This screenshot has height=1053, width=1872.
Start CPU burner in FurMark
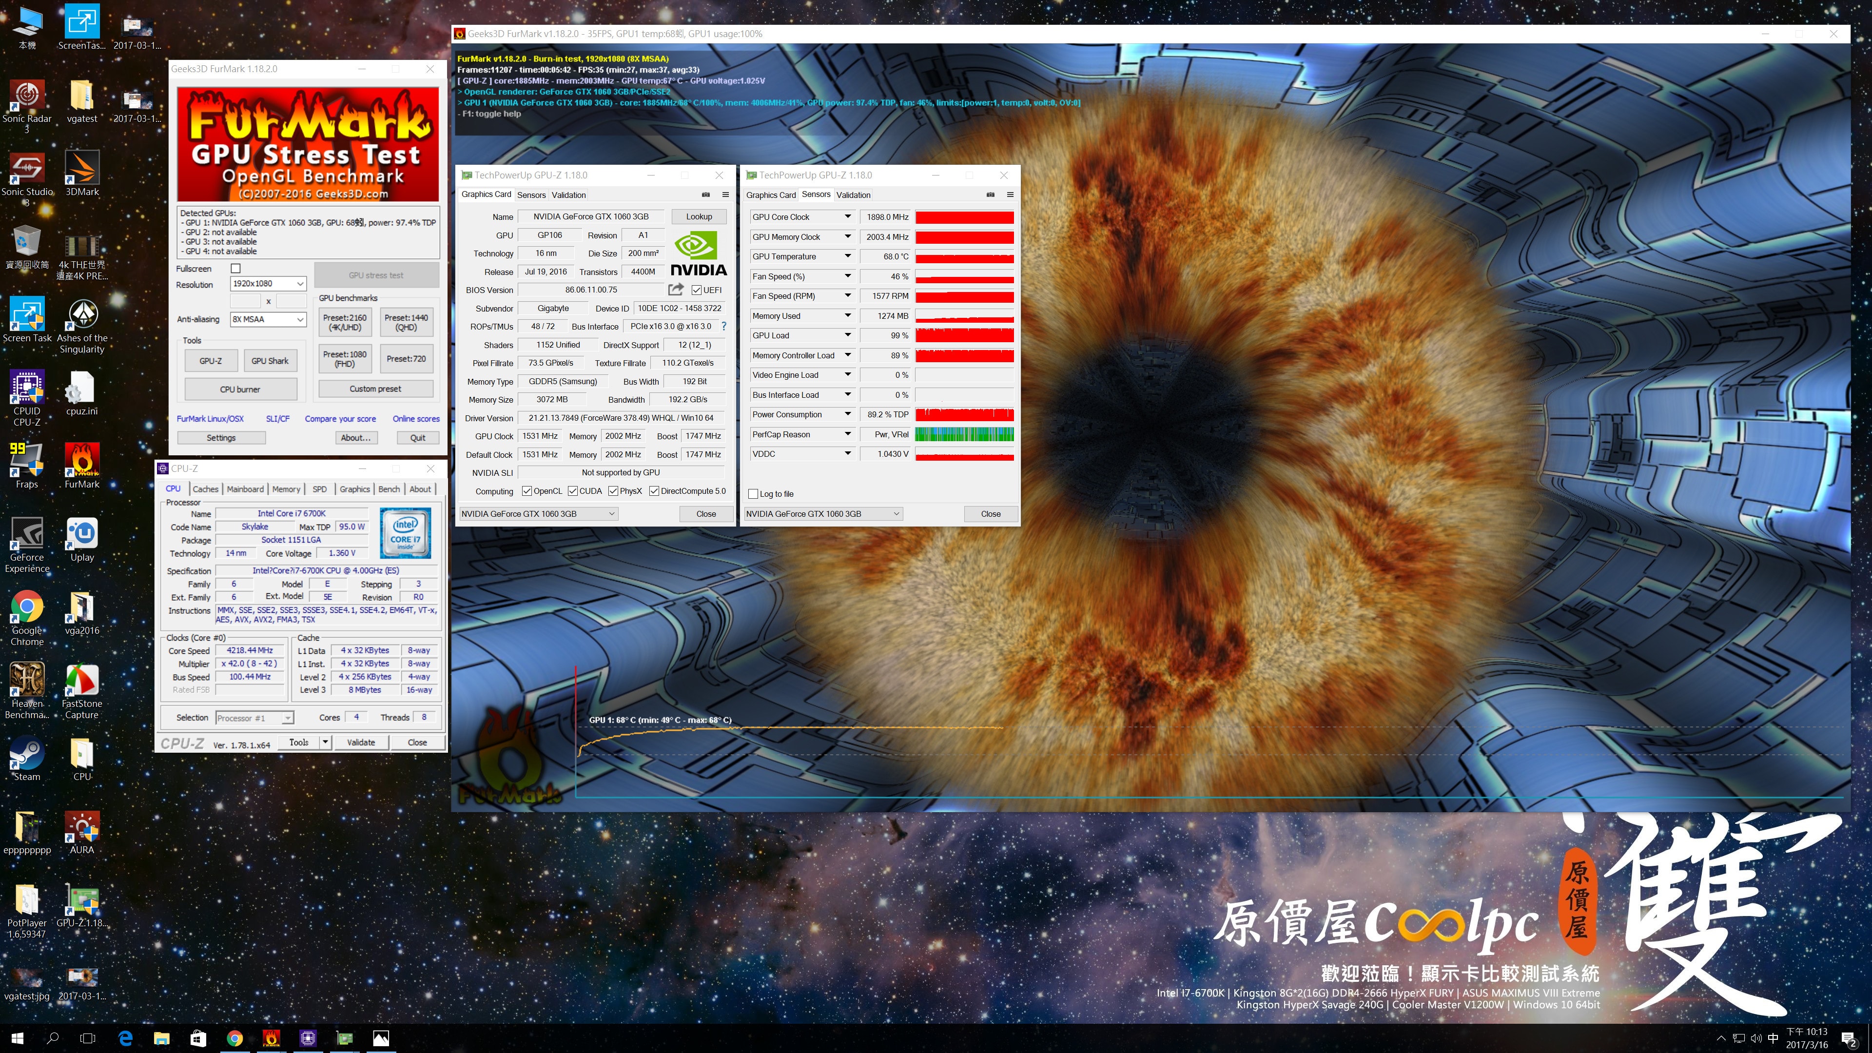[x=240, y=390]
